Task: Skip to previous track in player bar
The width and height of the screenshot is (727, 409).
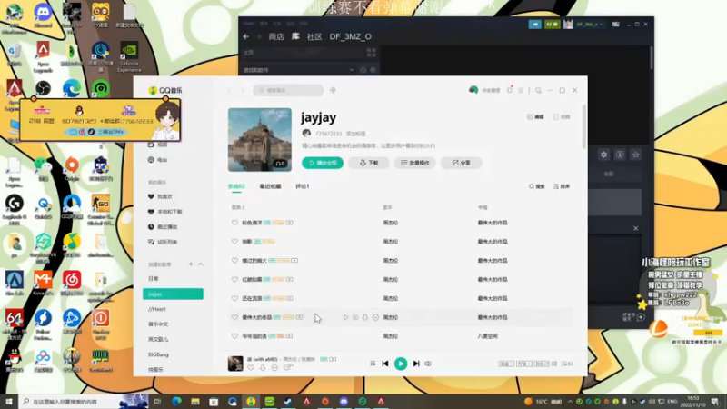Action: tap(384, 364)
